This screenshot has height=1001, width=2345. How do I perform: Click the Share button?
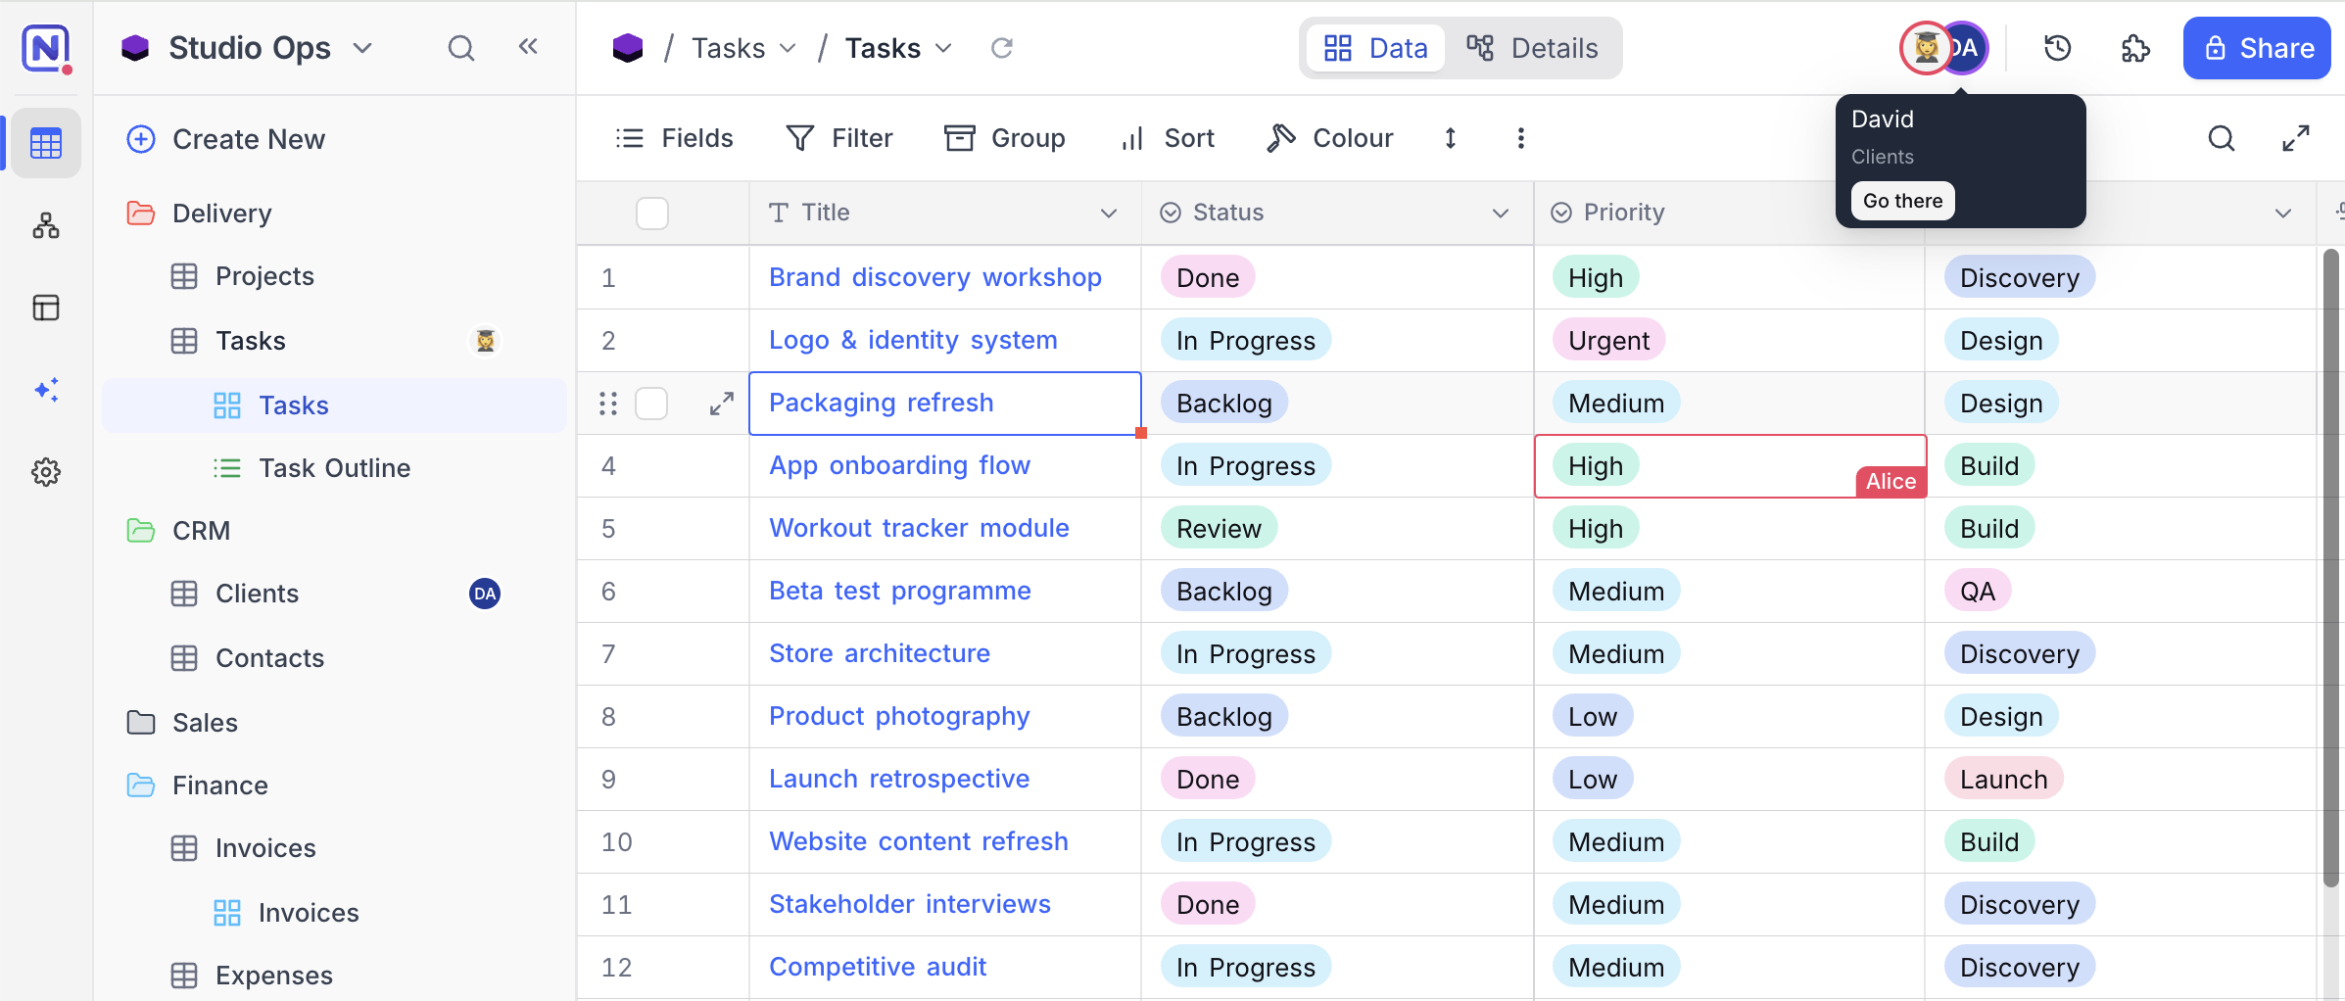pos(2257,48)
